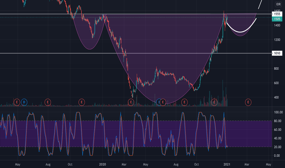The height and width of the screenshot is (168, 285).
Task: Click the 600 label on the price scale
Action: pos(276,83)
